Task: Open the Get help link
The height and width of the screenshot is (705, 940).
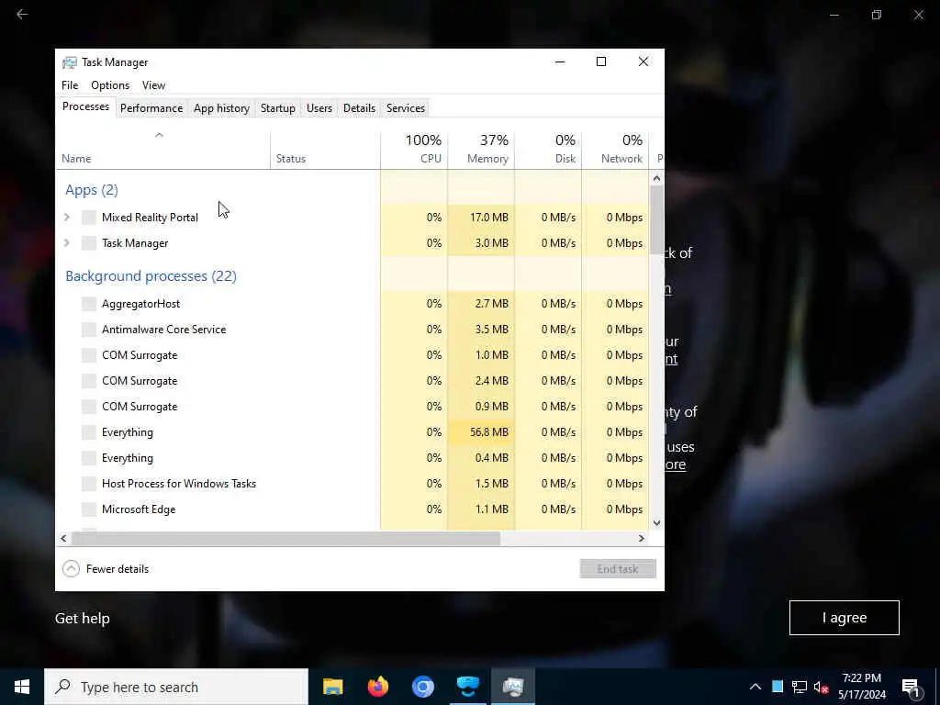Action: pyautogui.click(x=82, y=618)
